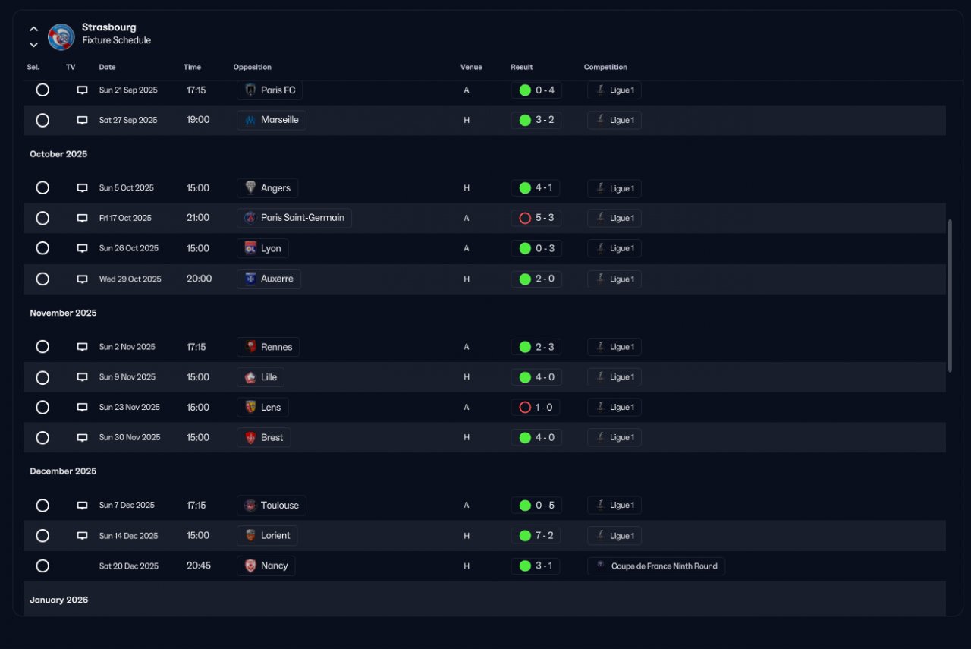Image resolution: width=971 pixels, height=649 pixels.
Task: Open the 7 - 2 result against Lorient
Action: [x=536, y=535]
